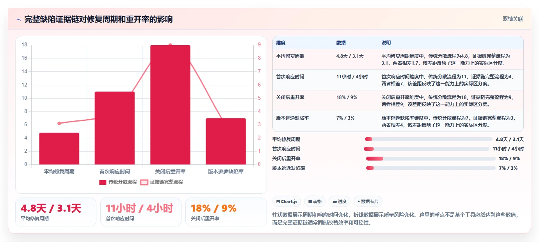Click the 平均修复周期 progress bar
This screenshot has height=242, width=539.
click(x=429, y=139)
